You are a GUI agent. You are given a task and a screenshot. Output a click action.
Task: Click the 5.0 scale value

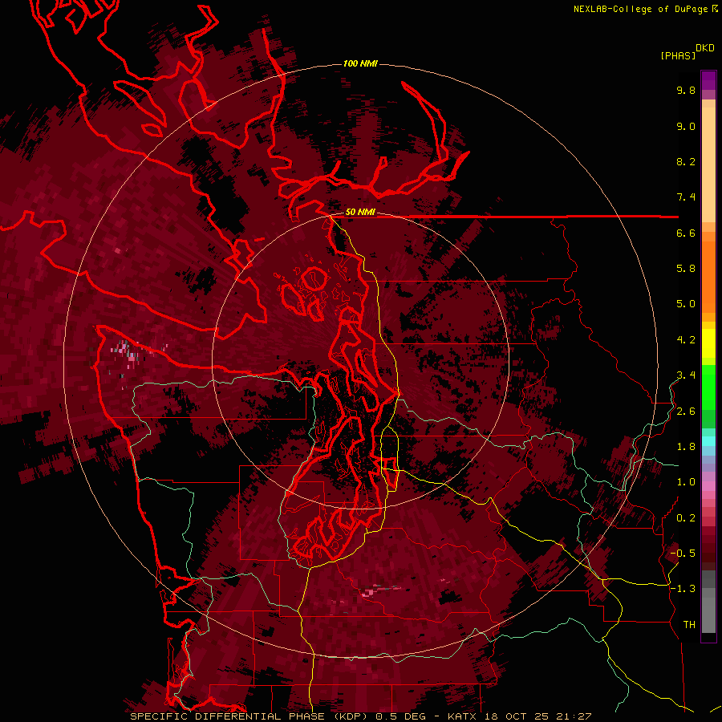coord(686,304)
